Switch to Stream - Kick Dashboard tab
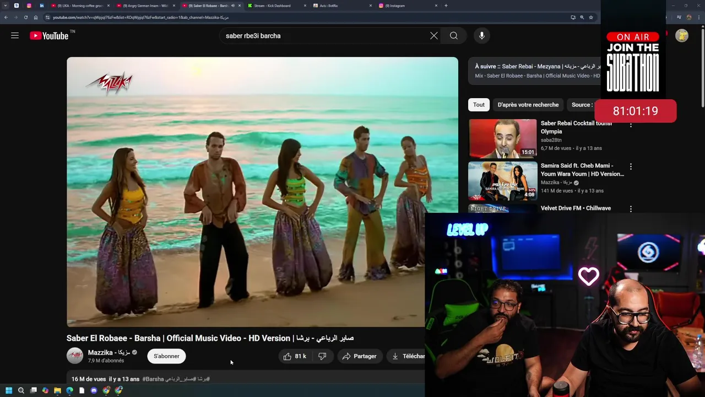 point(277,6)
